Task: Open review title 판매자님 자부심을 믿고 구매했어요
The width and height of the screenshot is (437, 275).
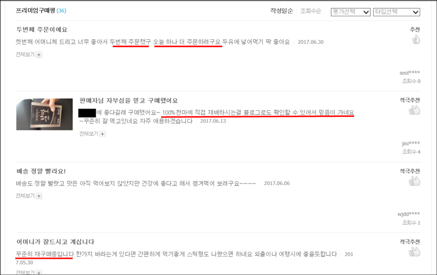Action: tap(128, 100)
